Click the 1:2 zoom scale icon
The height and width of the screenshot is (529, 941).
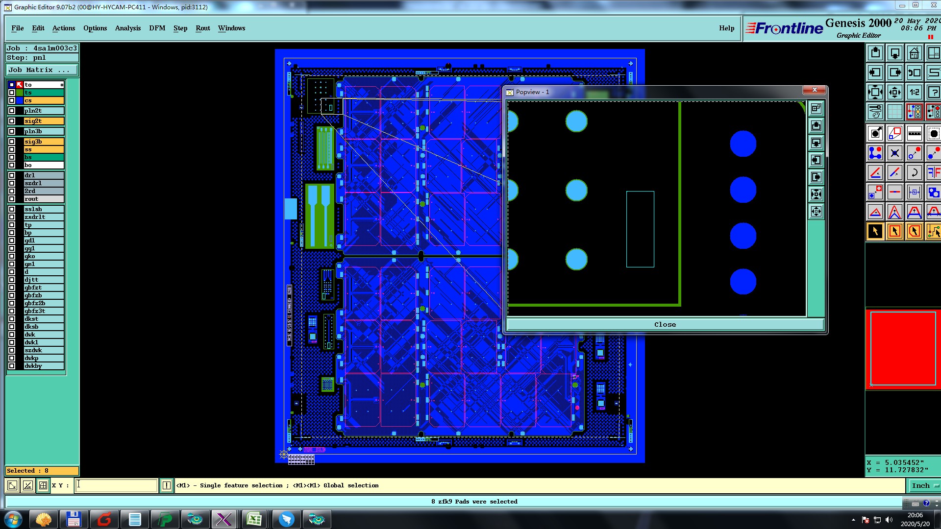coord(914,92)
